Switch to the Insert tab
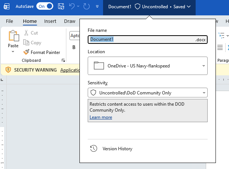The height and width of the screenshot is (169, 229). (x=50, y=21)
